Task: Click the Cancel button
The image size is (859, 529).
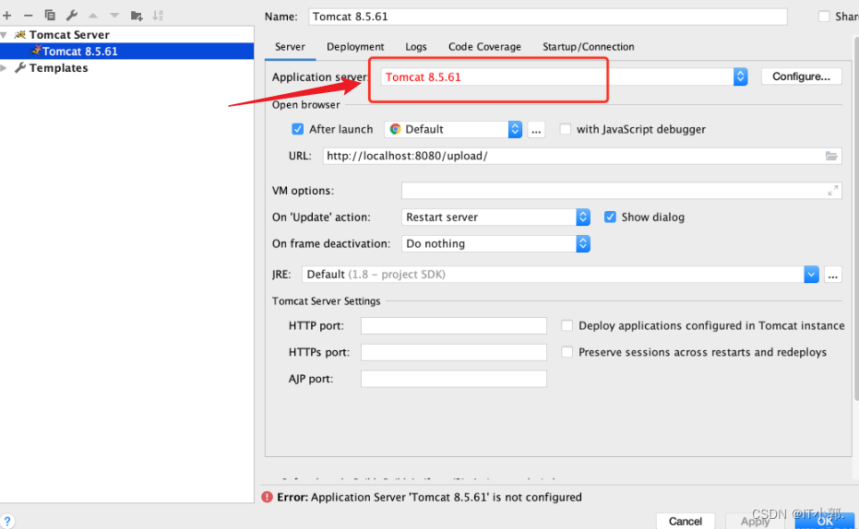Action: (685, 521)
